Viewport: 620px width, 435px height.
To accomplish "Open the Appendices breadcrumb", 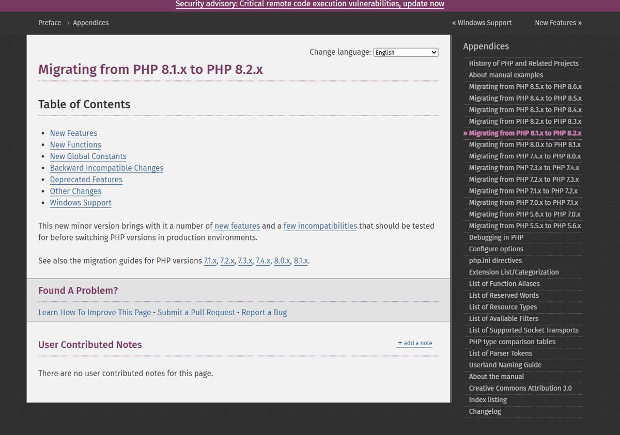I will (91, 23).
